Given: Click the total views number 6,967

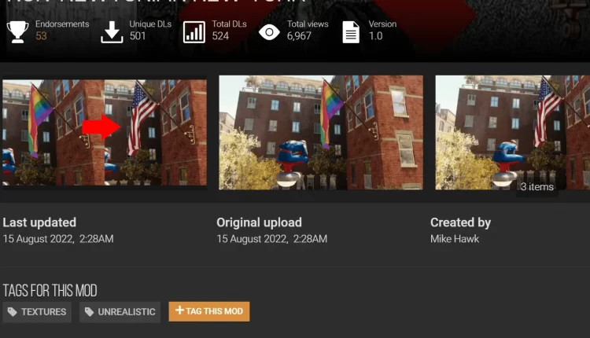Looking at the screenshot, I should point(301,36).
